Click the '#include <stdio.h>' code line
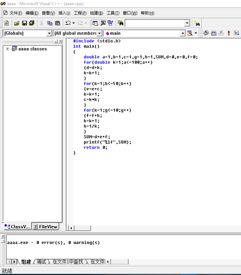Viewport: 241px width, 275px height. pyautogui.click(x=97, y=41)
